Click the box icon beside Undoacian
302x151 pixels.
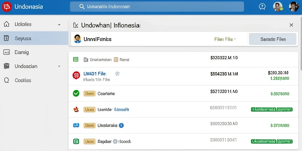[6, 66]
